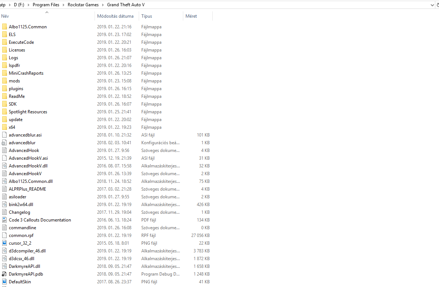Open the address bar history dropdown

(x=432, y=5)
